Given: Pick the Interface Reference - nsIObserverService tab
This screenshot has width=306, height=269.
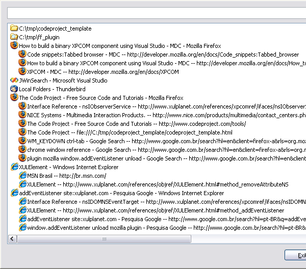Looking at the screenshot, I should tap(166, 106).
